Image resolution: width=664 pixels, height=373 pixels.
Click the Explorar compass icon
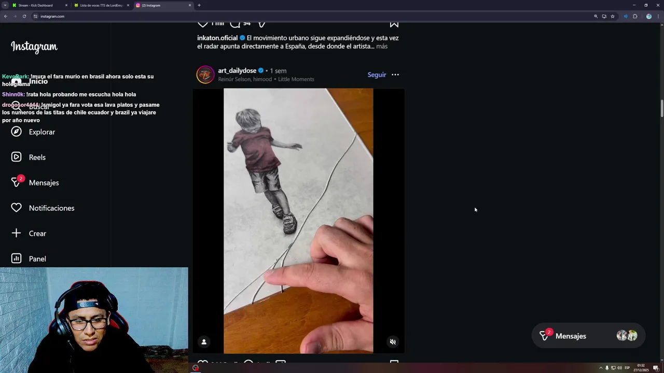point(16,132)
